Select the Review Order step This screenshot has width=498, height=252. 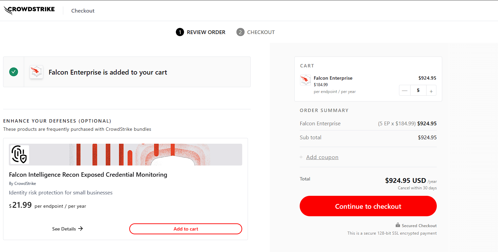201,32
